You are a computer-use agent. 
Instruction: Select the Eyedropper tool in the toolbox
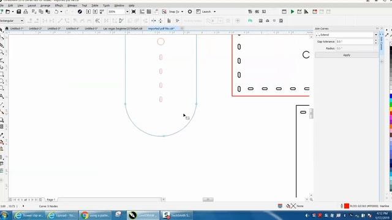tap(1, 135)
